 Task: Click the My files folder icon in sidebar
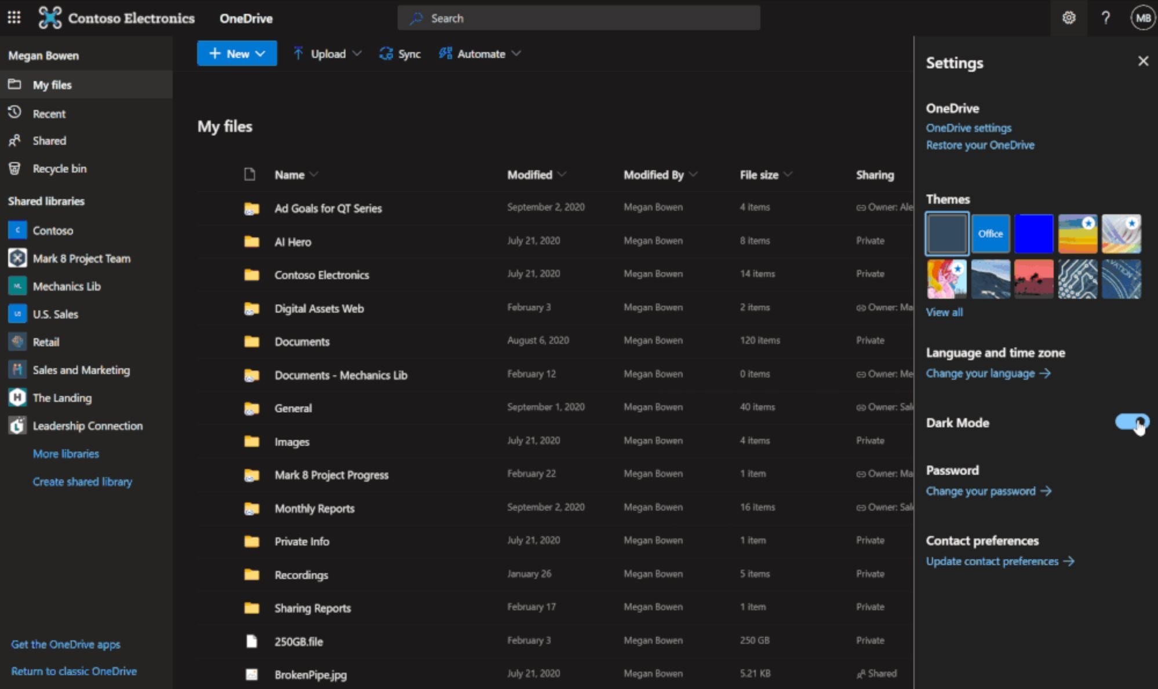click(x=14, y=85)
